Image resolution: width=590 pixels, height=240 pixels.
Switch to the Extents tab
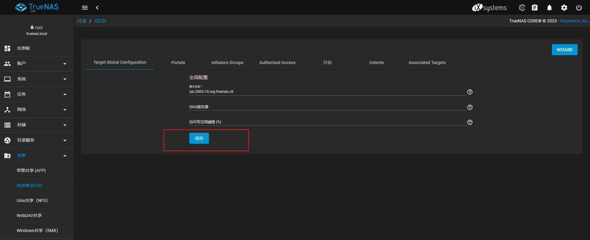pyautogui.click(x=376, y=63)
